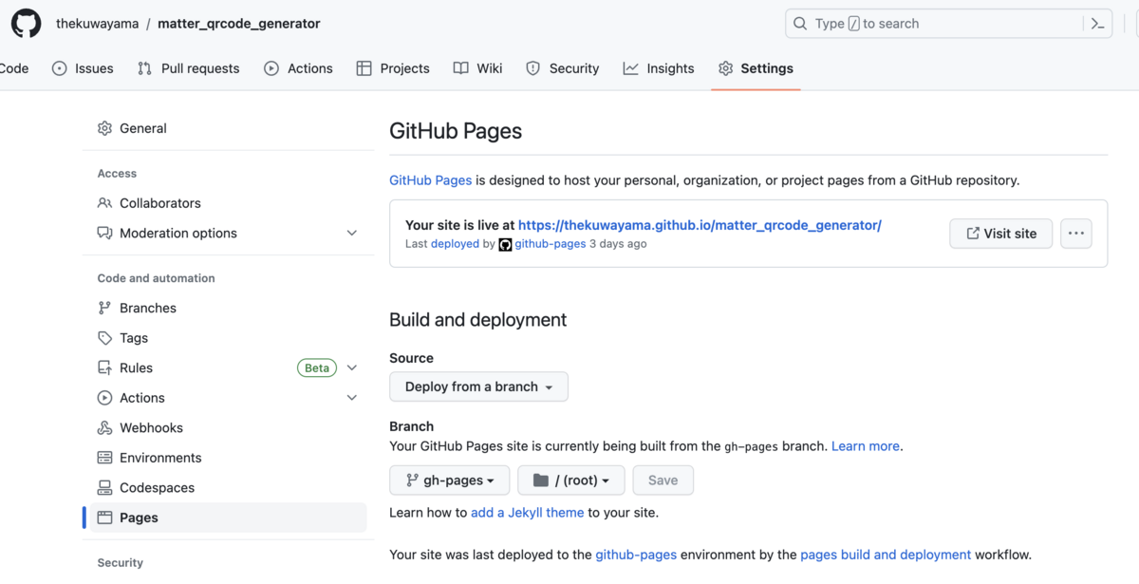Viewport: 1139px width, 584px height.
Task: Click the Issues tab circle icon
Action: (x=60, y=68)
